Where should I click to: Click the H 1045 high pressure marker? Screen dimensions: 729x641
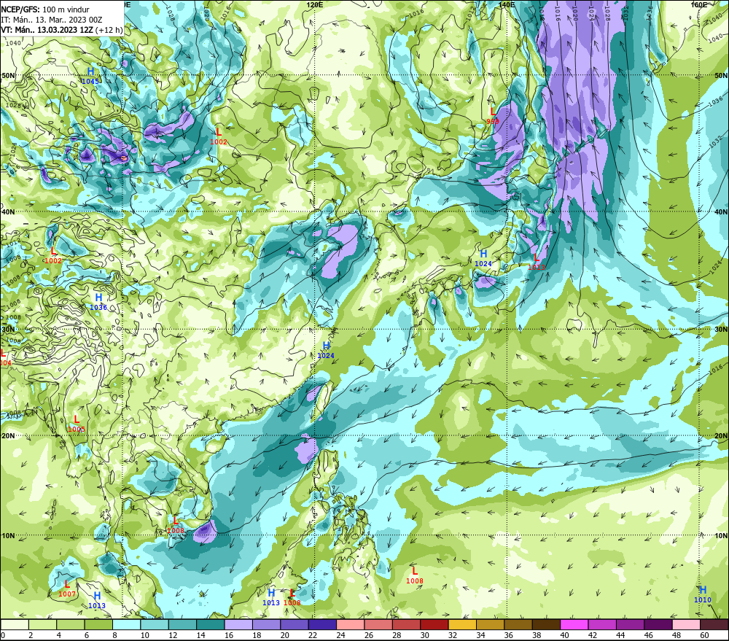click(90, 76)
